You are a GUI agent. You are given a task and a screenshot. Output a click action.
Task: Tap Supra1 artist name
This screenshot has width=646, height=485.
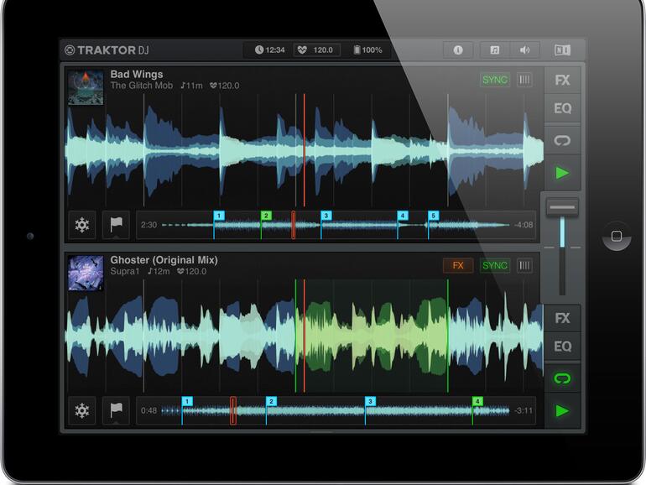124,272
